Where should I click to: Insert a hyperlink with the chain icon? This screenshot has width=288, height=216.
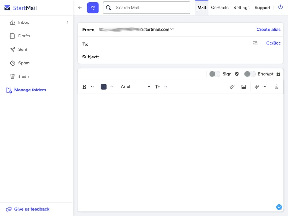coord(232,87)
